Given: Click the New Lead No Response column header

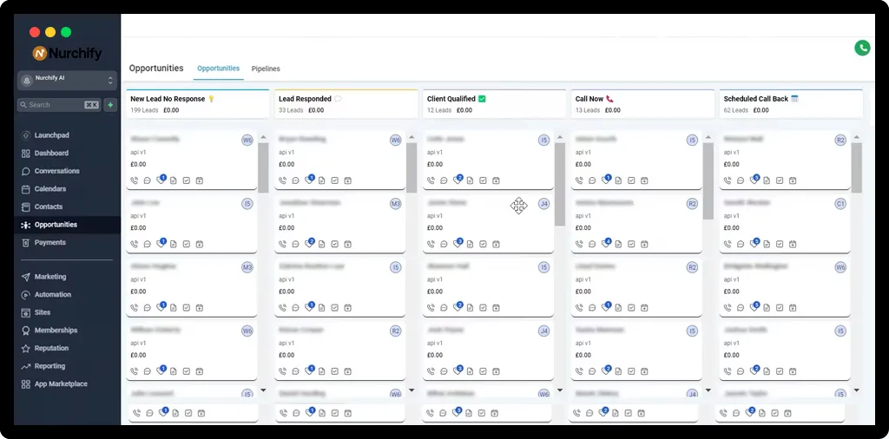Looking at the screenshot, I should (x=197, y=104).
